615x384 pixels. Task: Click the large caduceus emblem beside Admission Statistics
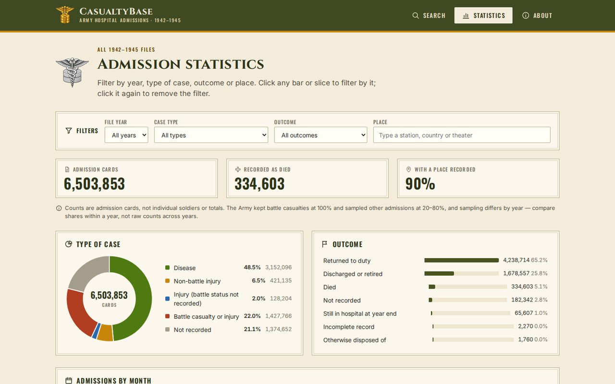pos(72,72)
